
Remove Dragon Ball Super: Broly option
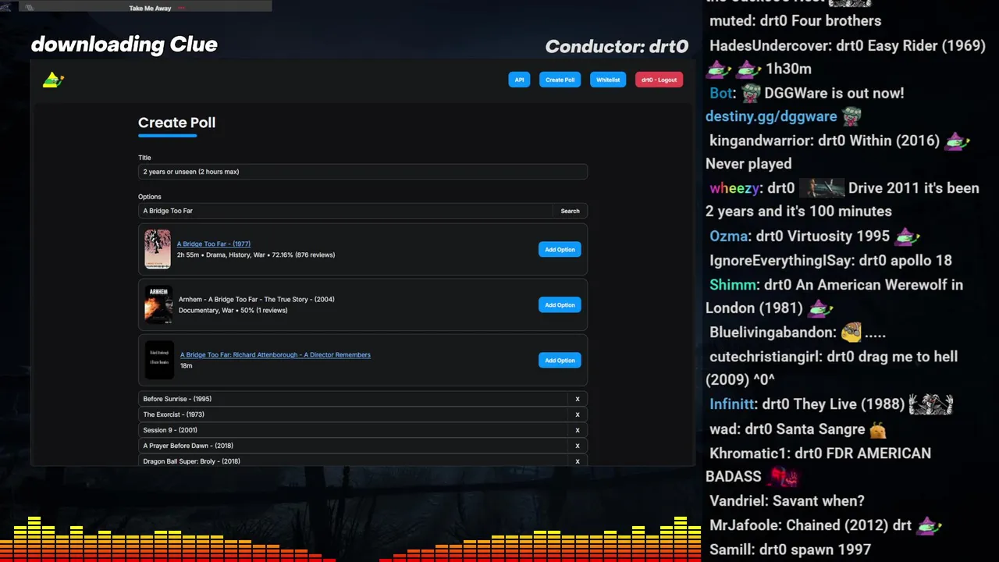point(578,461)
